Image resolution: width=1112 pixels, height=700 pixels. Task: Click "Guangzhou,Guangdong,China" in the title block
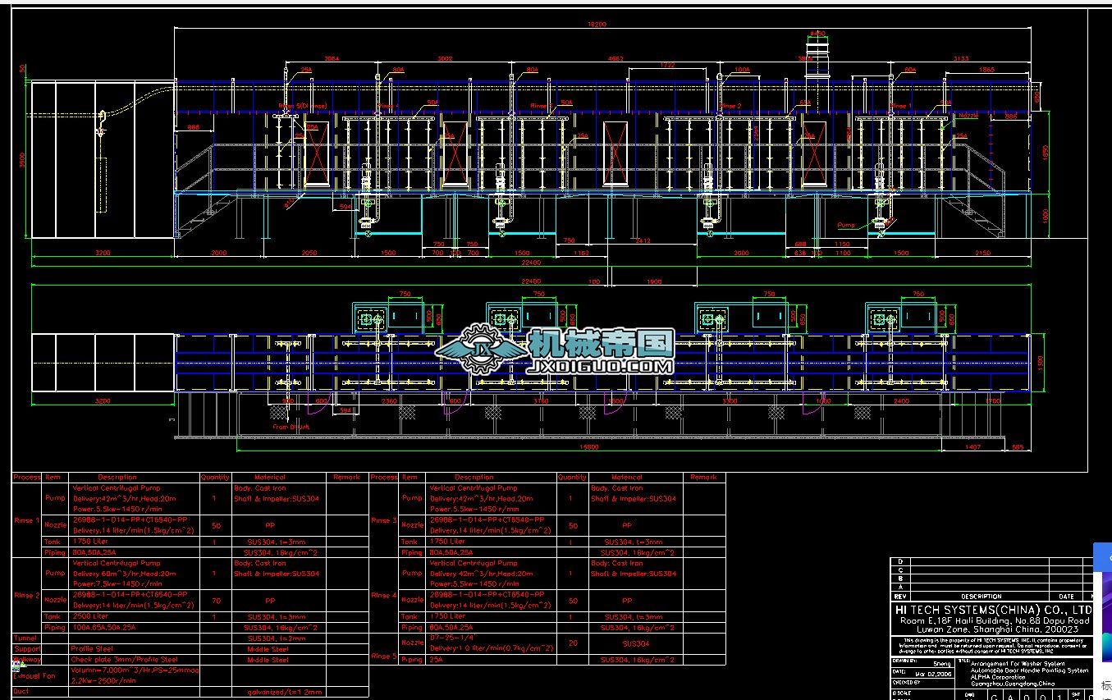[1012, 684]
